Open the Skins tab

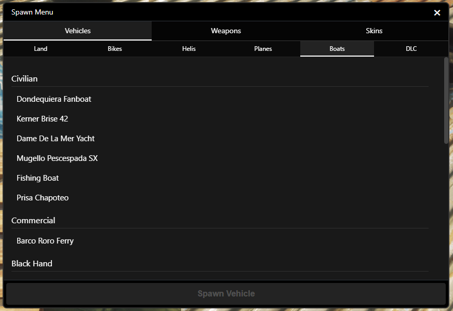374,31
